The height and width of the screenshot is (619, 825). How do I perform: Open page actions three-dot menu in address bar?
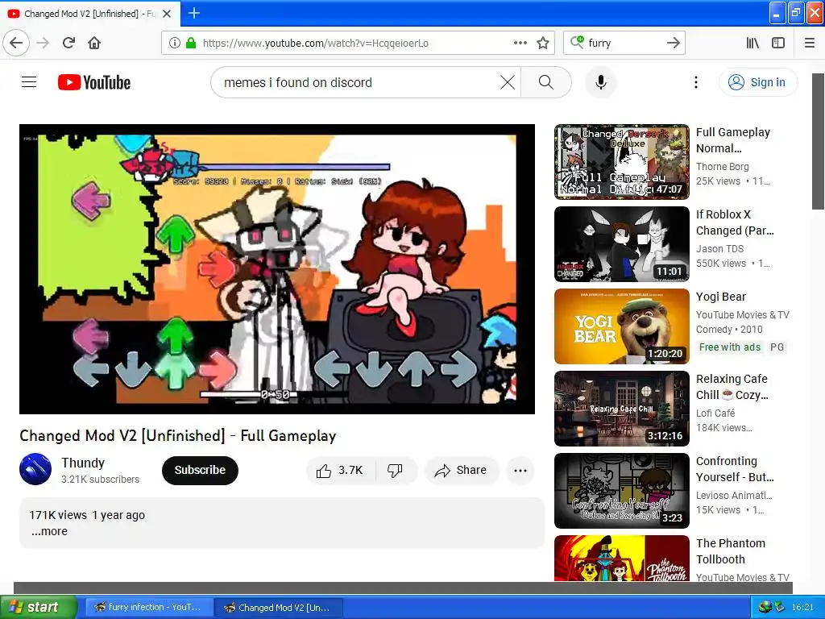520,43
